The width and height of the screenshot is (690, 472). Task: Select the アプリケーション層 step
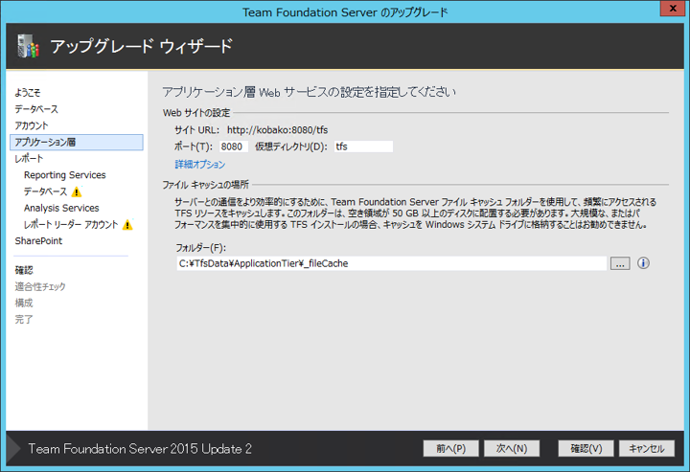click(46, 142)
